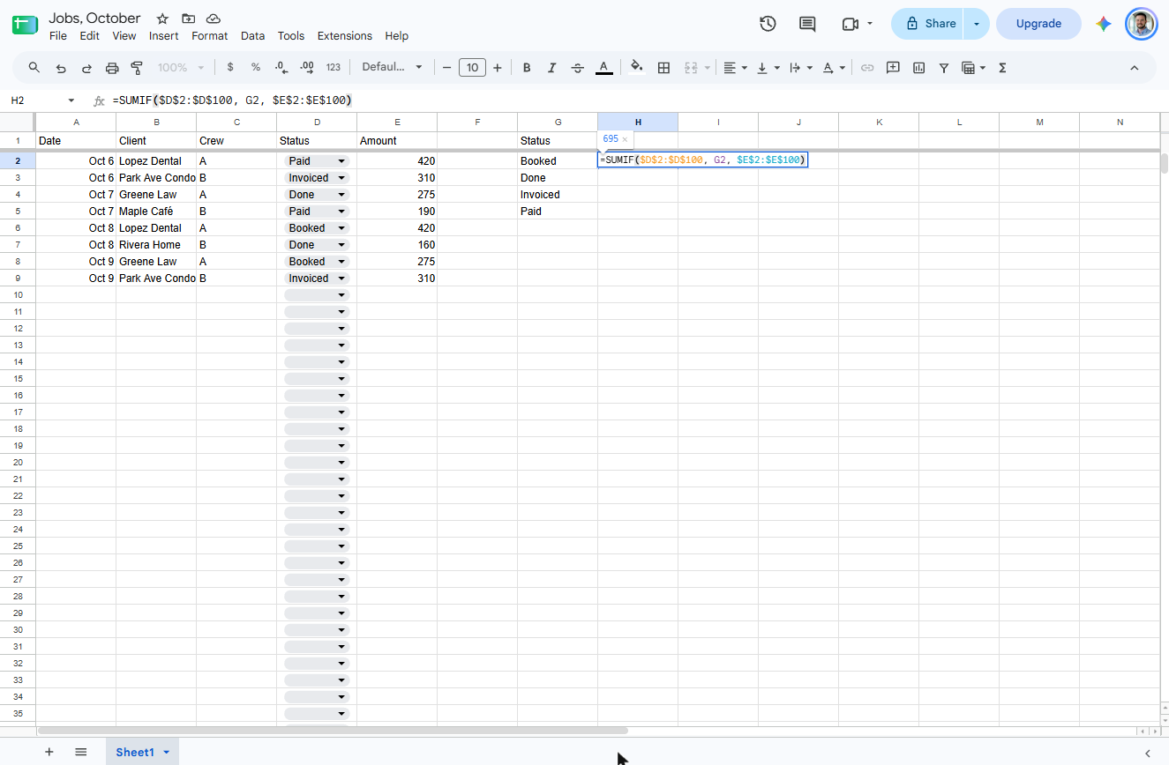Click the Sheets home logo
This screenshot has height=765, width=1169.
[x=25, y=25]
